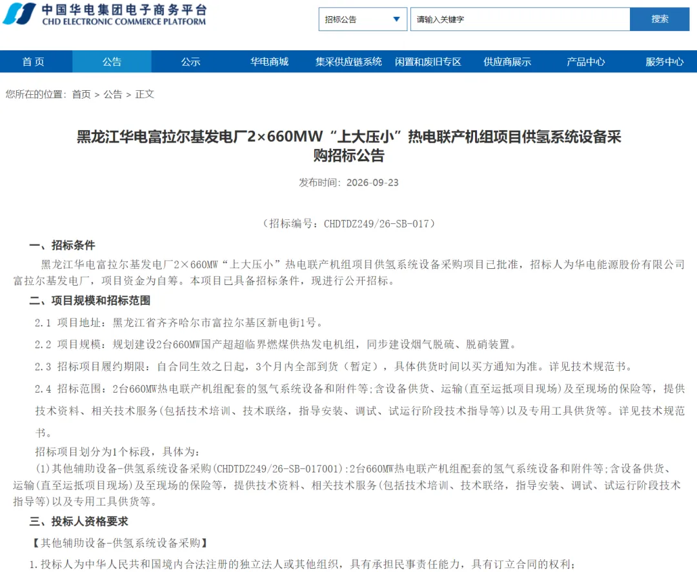Open the 公示 navigation tab
Screen dimensions: 697x572
190,62
